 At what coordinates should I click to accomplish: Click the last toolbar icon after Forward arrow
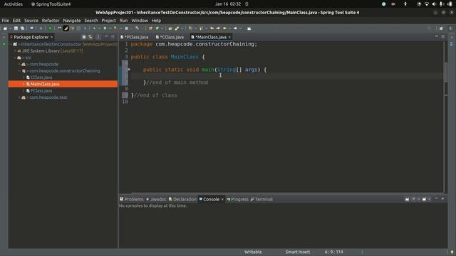click(249, 28)
